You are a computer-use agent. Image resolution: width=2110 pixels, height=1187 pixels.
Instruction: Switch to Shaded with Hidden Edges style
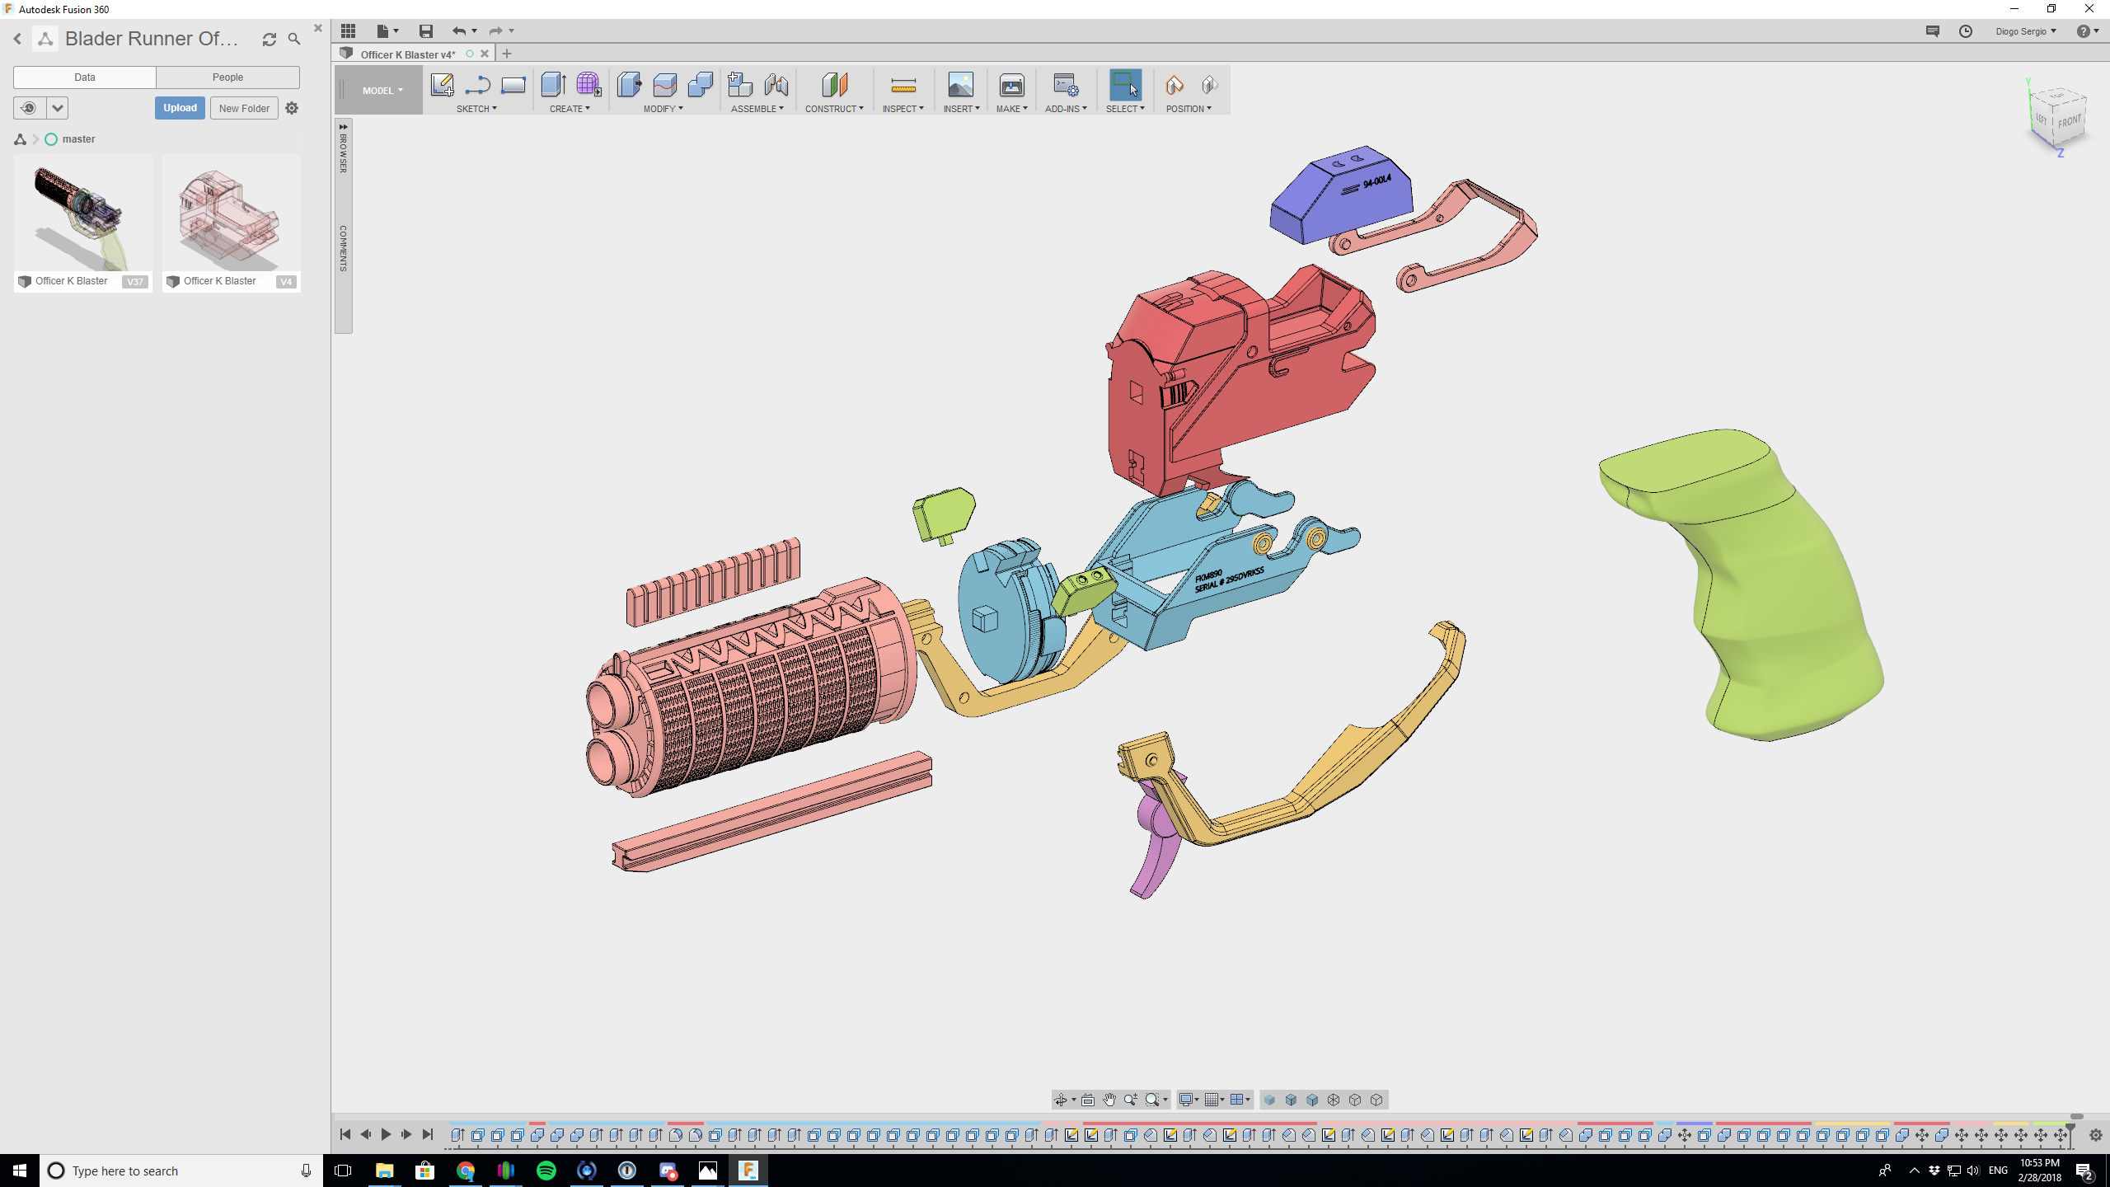tap(1291, 1100)
